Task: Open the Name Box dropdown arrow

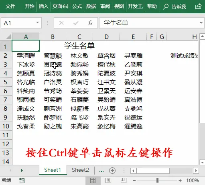Action: pyautogui.click(x=37, y=22)
